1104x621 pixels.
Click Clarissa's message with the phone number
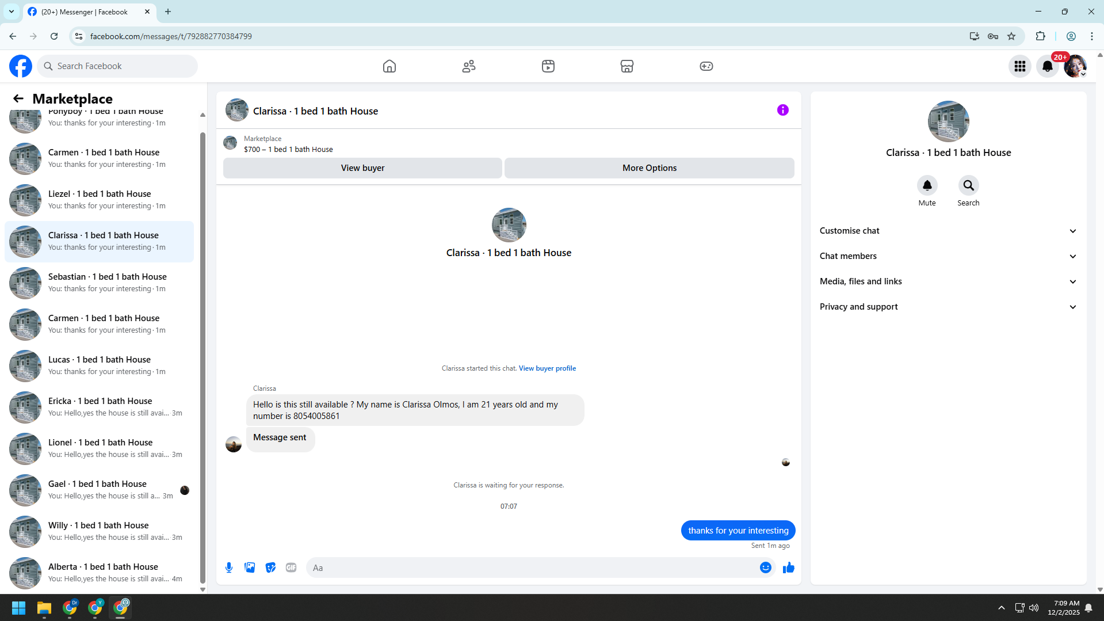[415, 410]
